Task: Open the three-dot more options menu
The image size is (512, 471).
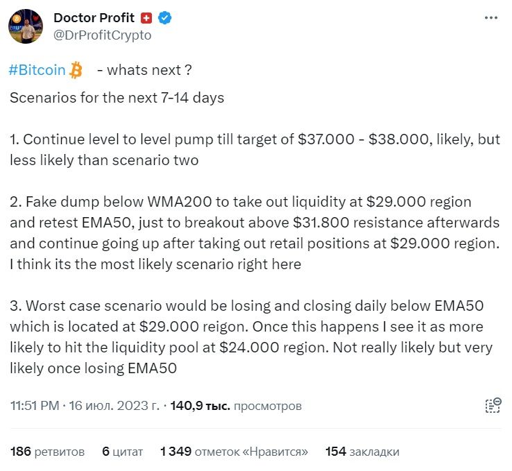Action: pyautogui.click(x=490, y=17)
